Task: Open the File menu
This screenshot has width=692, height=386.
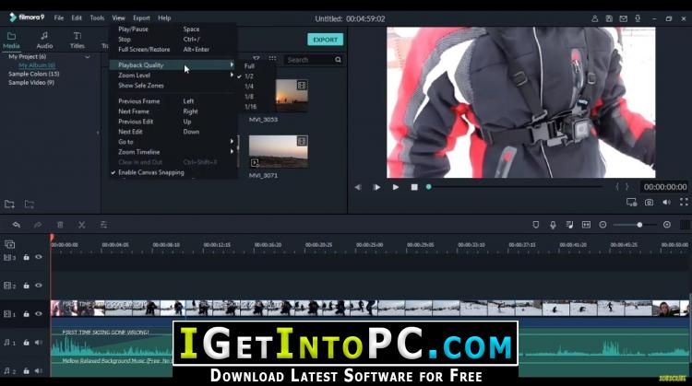Action: click(x=59, y=18)
